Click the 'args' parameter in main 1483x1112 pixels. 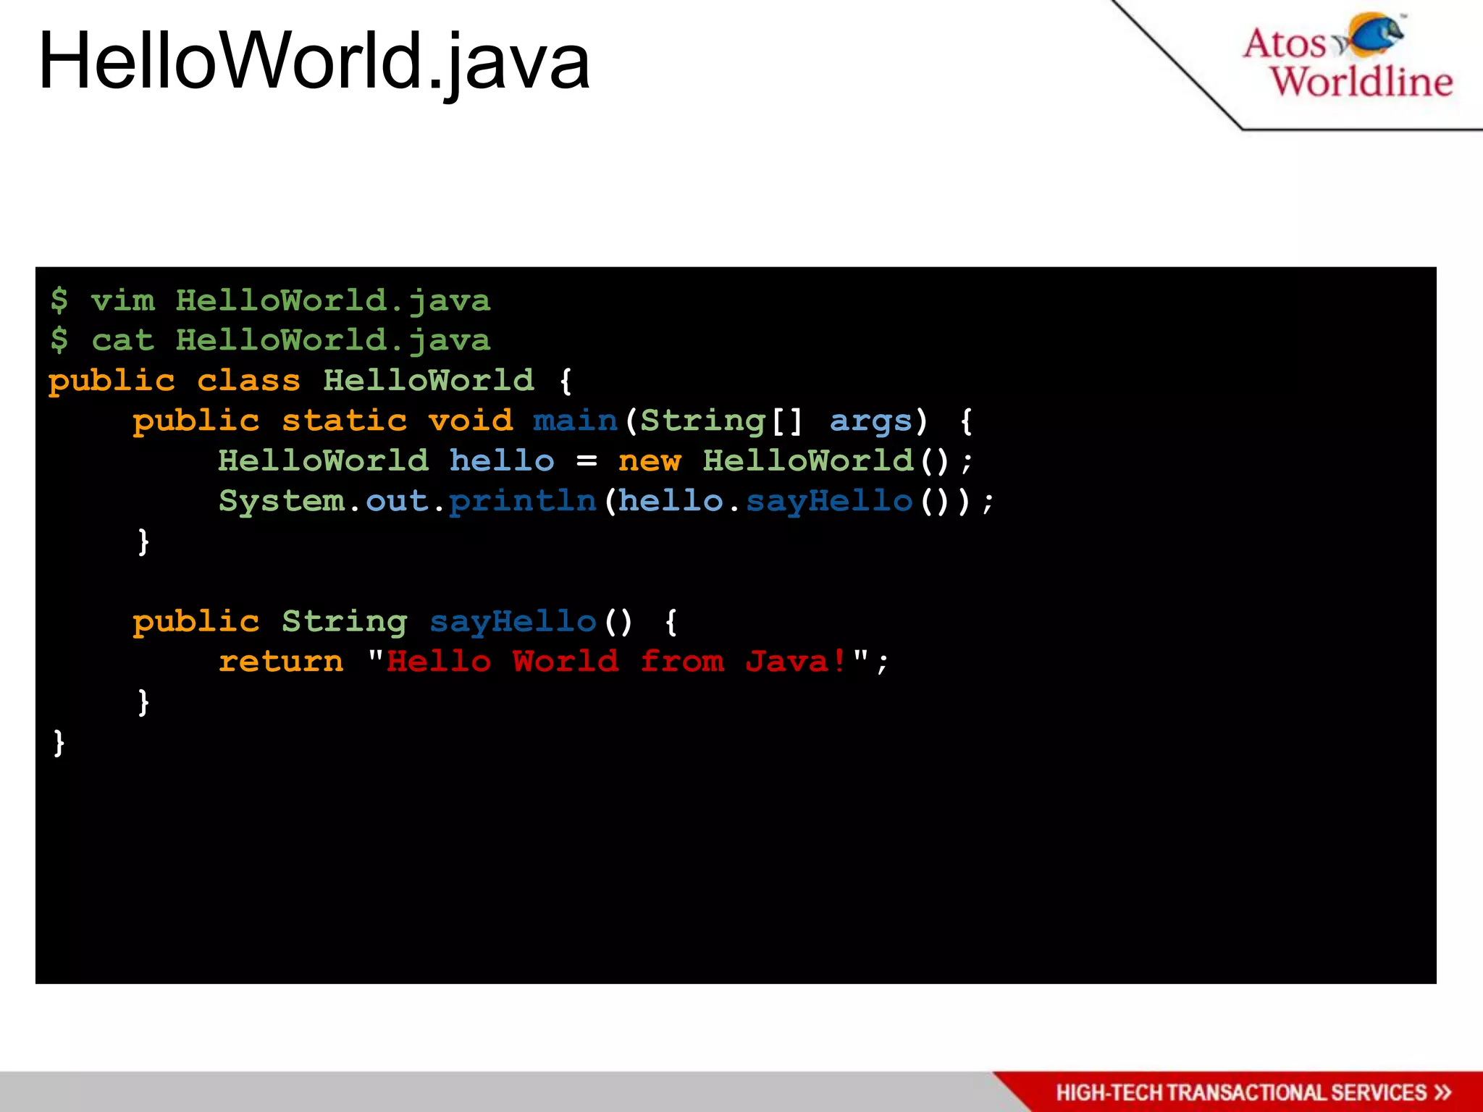pos(870,421)
